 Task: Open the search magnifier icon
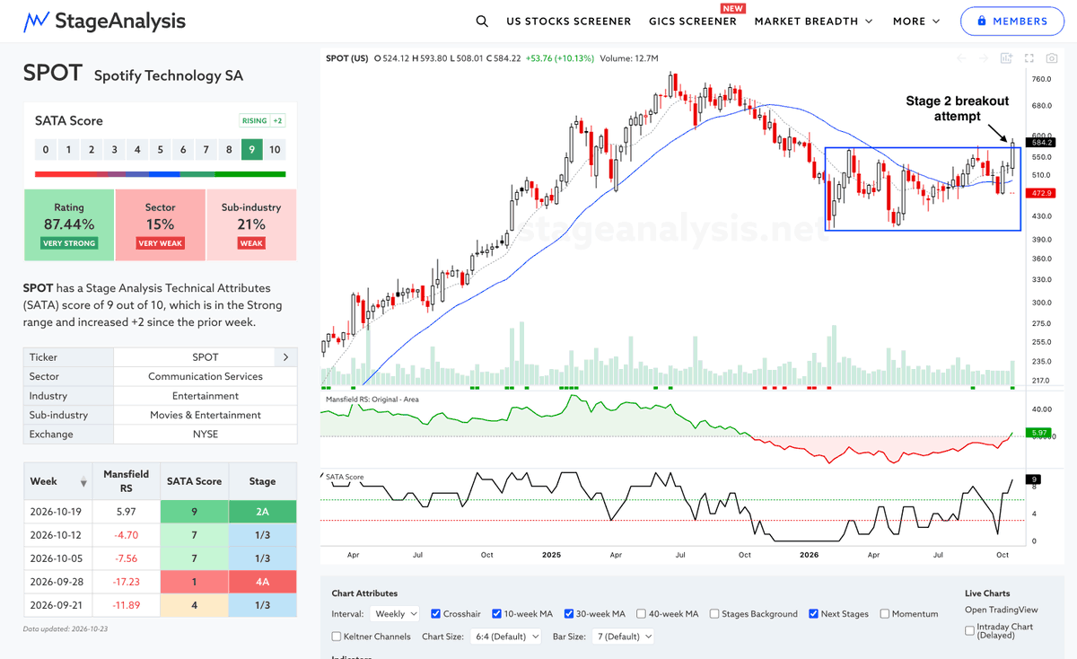click(482, 21)
